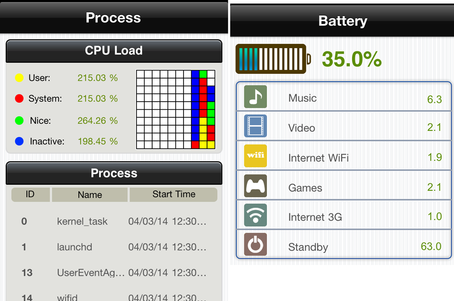Tap the Video film strip icon
Image resolution: width=454 pixels, height=301 pixels.
(255, 126)
